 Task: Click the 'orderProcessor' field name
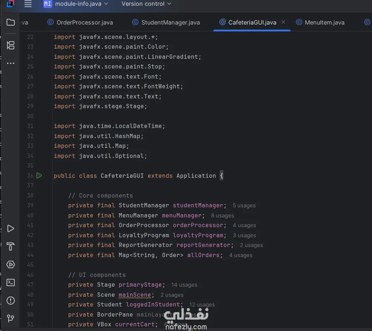pos(198,225)
